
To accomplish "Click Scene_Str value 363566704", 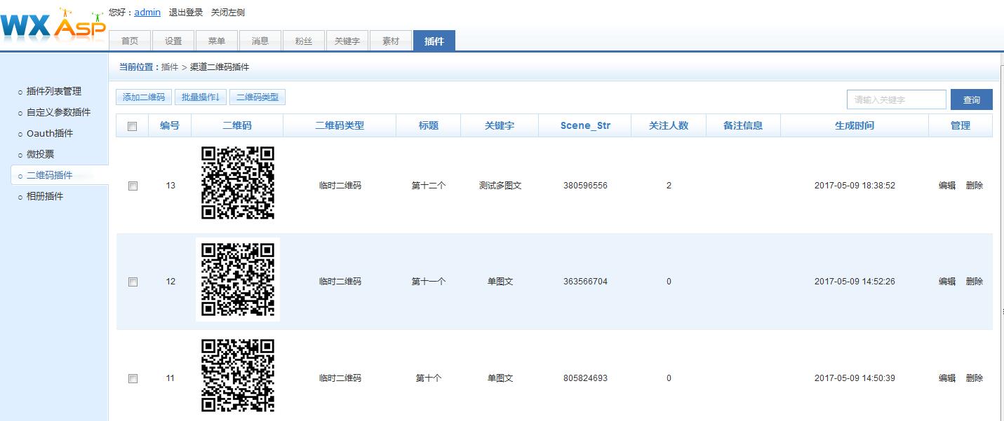I will coord(585,282).
